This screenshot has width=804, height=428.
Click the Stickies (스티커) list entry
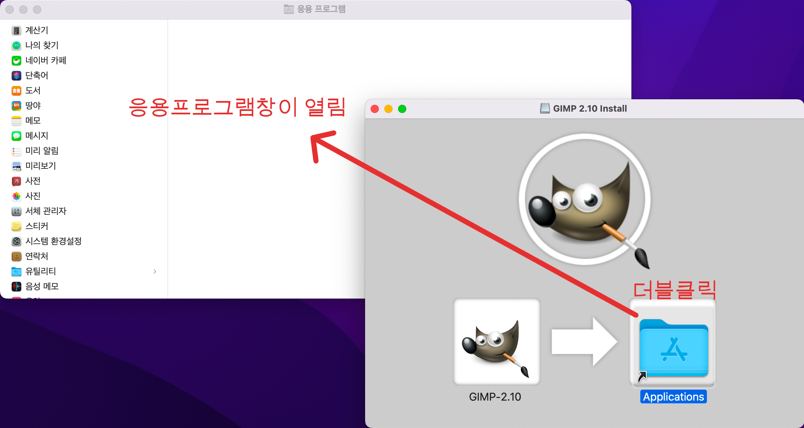(x=36, y=226)
